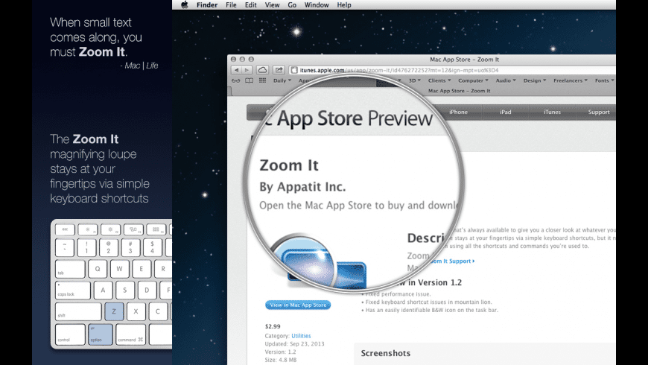Show bookmarks with the open-book icon
The height and width of the screenshot is (365, 648).
tap(250, 80)
